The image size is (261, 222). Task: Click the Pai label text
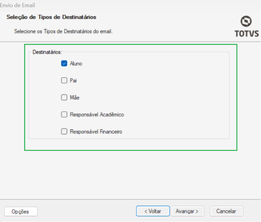tap(73, 81)
